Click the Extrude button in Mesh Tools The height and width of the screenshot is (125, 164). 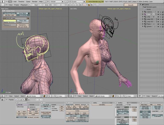pos(77,111)
